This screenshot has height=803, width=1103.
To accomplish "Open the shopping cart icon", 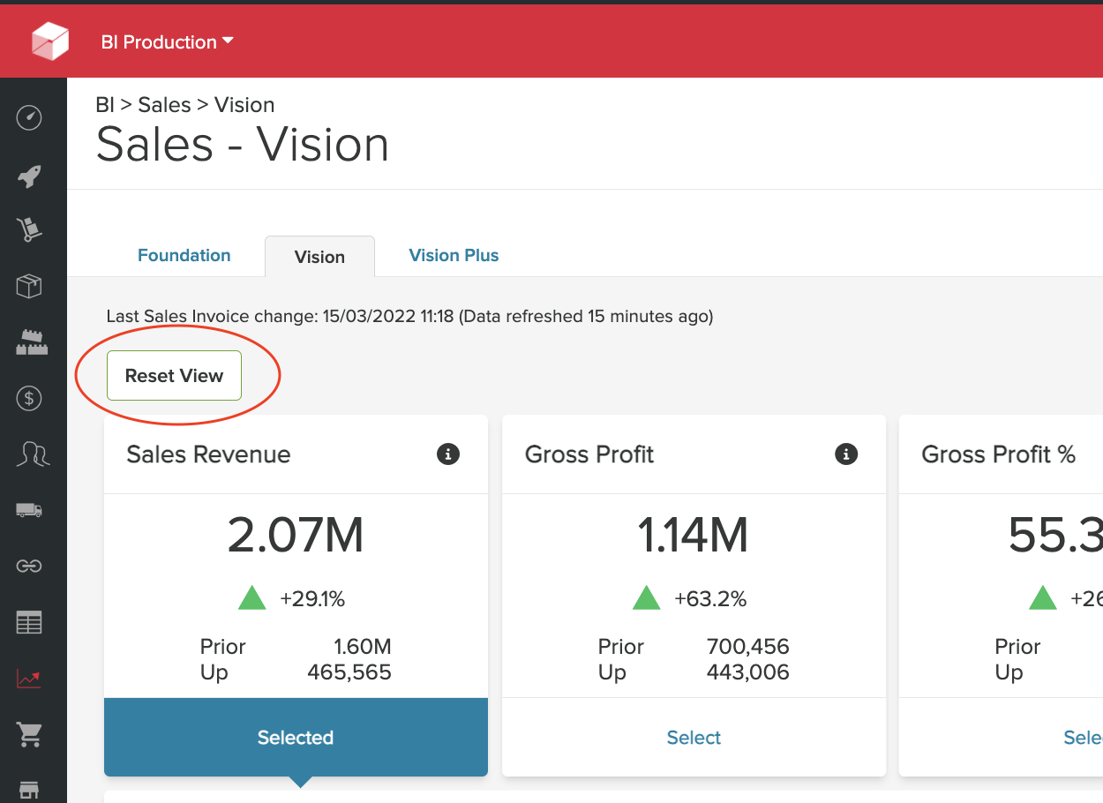I will (29, 734).
